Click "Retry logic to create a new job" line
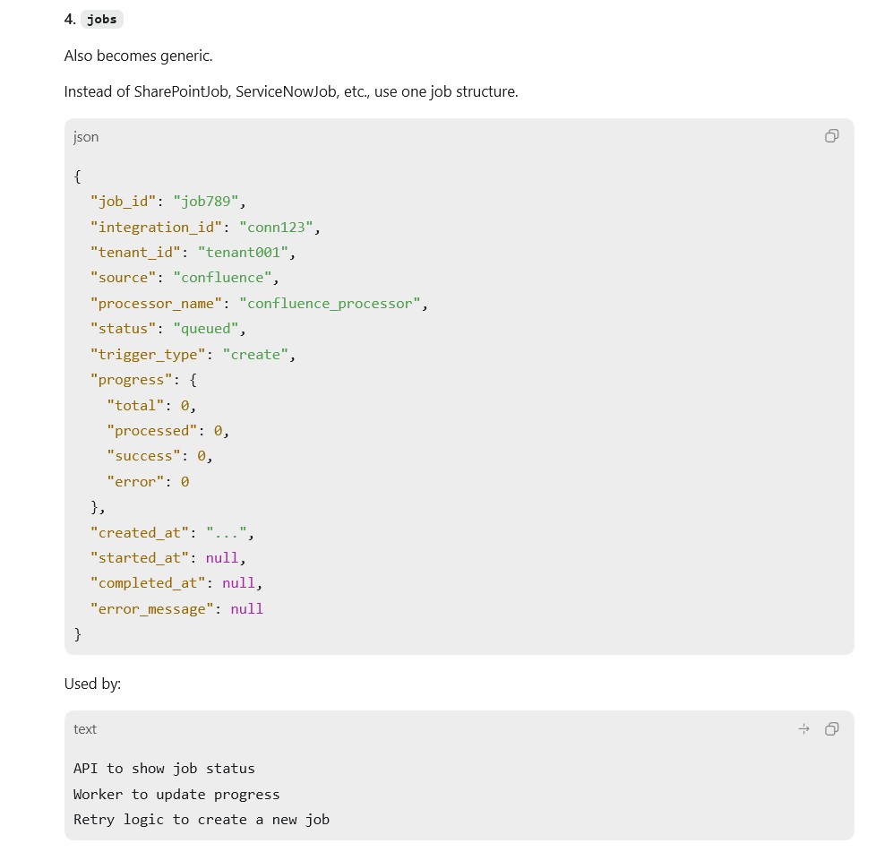Viewport: 893px width, 852px height. click(202, 820)
